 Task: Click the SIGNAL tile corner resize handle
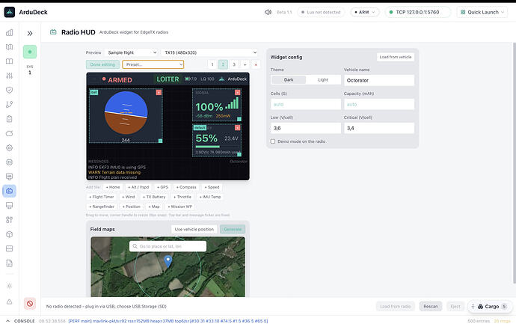[x=239, y=119]
